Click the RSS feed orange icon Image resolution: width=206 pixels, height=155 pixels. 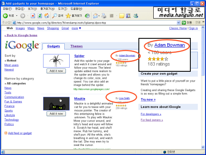[6, 133]
